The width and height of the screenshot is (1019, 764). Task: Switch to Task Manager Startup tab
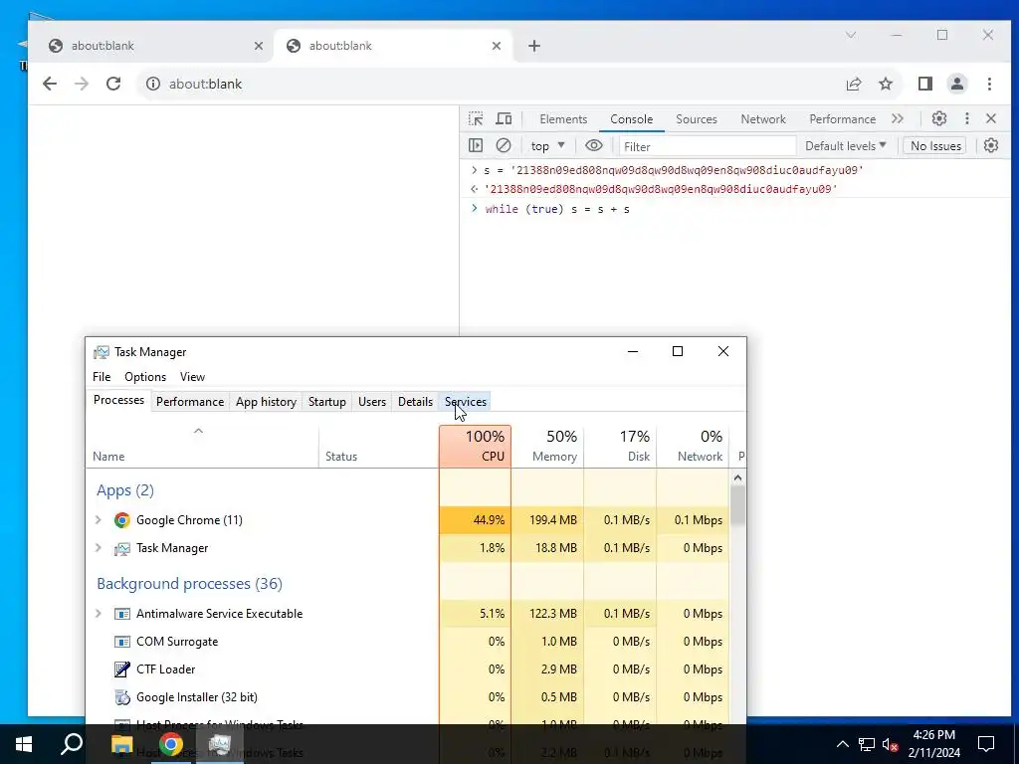(326, 402)
